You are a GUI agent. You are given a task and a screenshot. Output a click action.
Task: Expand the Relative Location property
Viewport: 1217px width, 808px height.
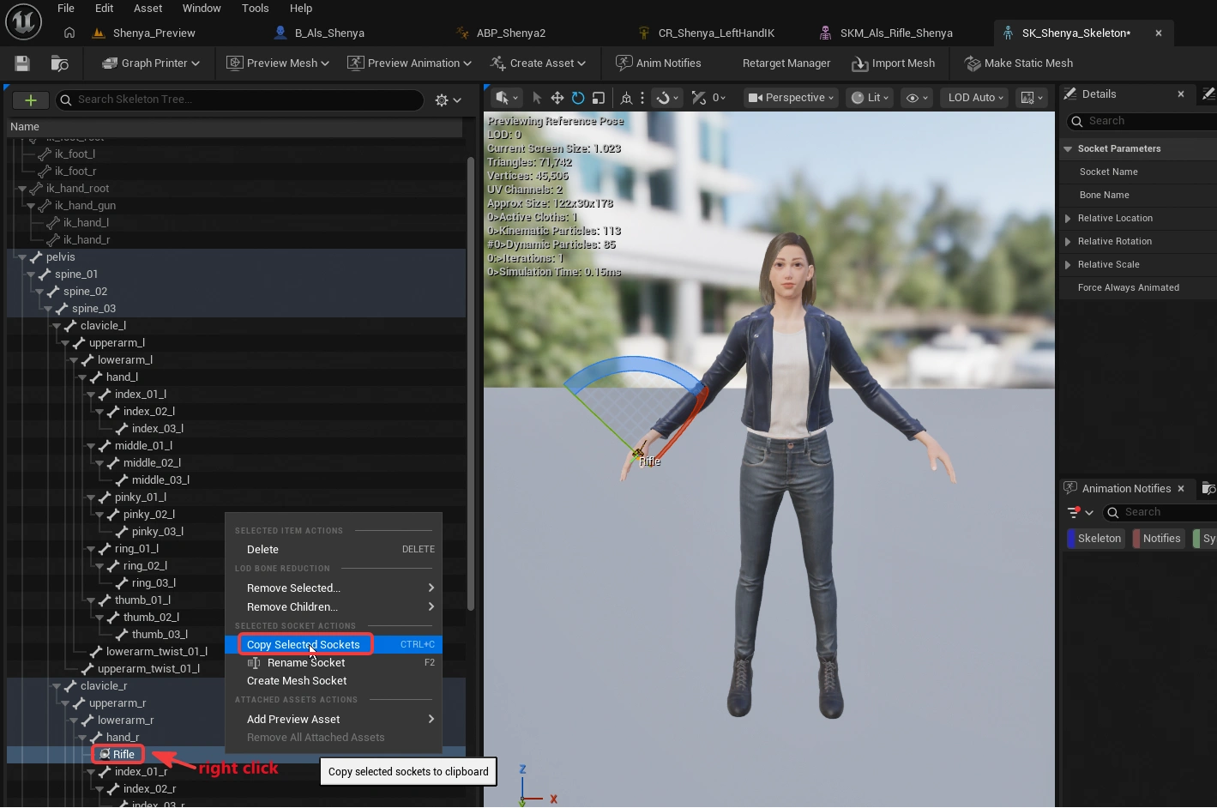pos(1068,219)
